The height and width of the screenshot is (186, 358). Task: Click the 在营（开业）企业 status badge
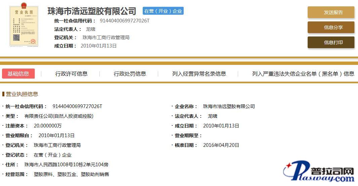[x=163, y=11]
